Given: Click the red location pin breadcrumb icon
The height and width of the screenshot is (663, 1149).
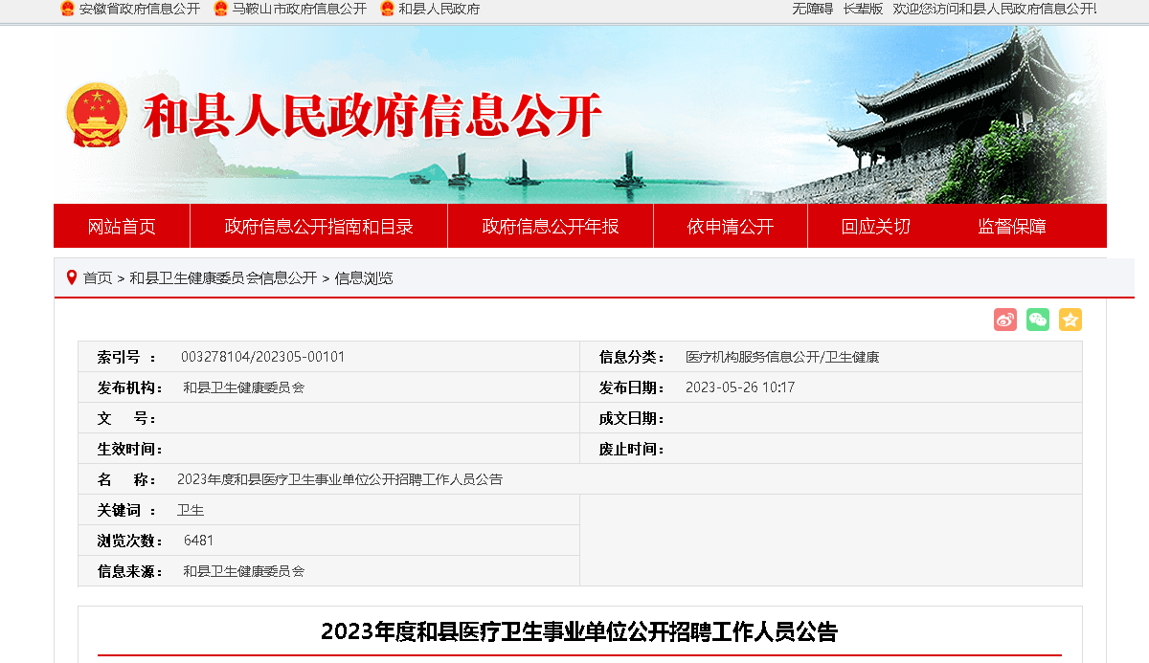Looking at the screenshot, I should (71, 277).
